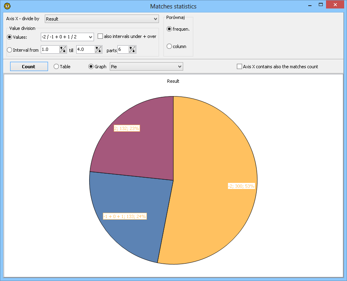Select the column comparison radio button
347x281 pixels.
[x=169, y=46]
